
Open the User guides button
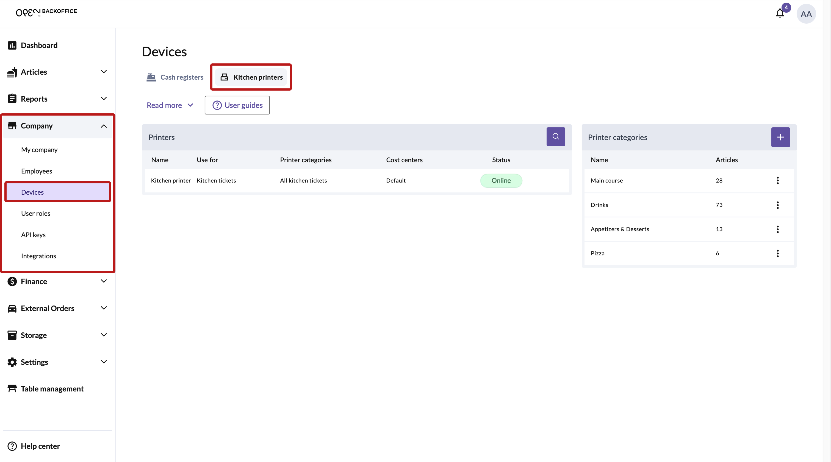(237, 105)
